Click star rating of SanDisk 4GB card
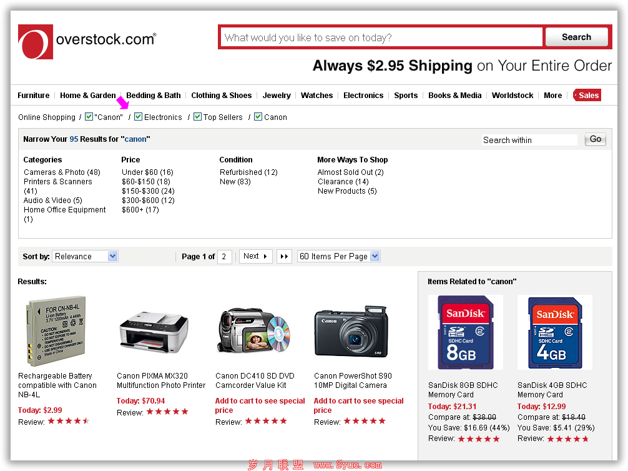Viewport: 628px width, 471px height. click(568, 439)
